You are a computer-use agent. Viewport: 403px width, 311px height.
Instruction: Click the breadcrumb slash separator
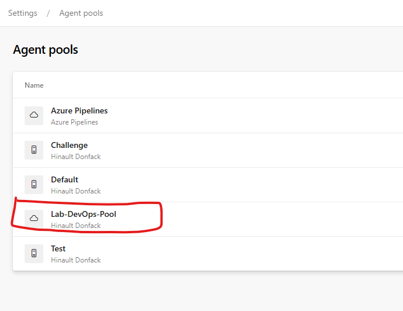point(48,13)
